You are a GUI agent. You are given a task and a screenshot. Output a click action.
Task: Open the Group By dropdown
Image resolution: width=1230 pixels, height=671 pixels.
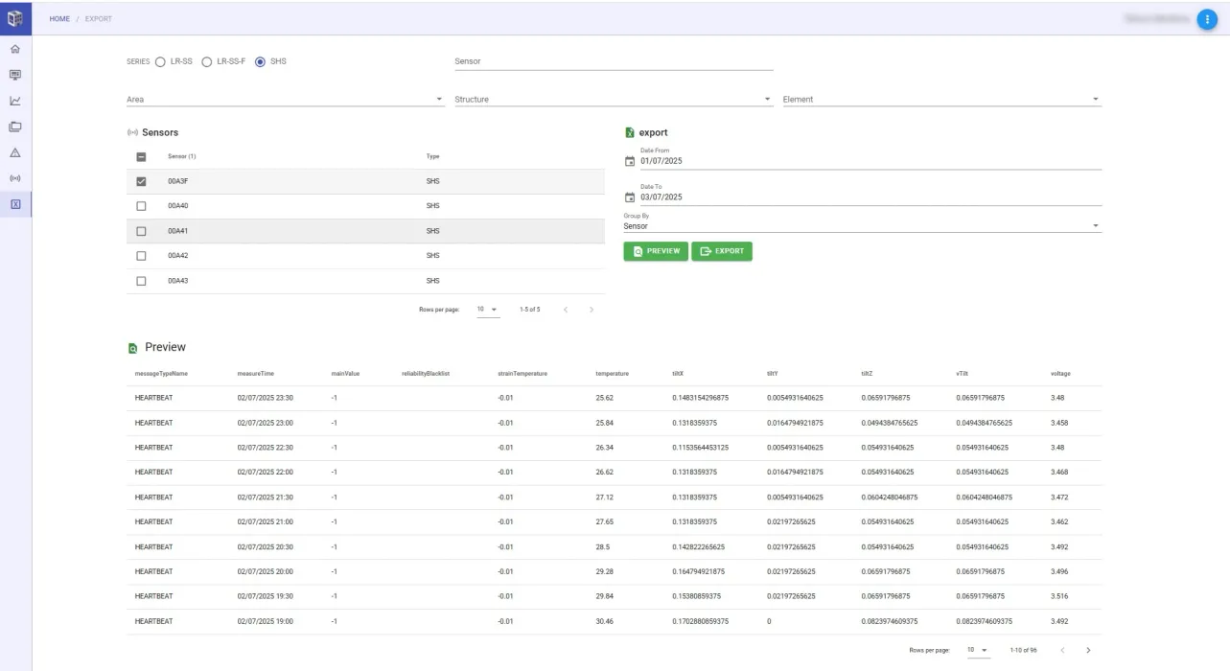[x=861, y=226]
